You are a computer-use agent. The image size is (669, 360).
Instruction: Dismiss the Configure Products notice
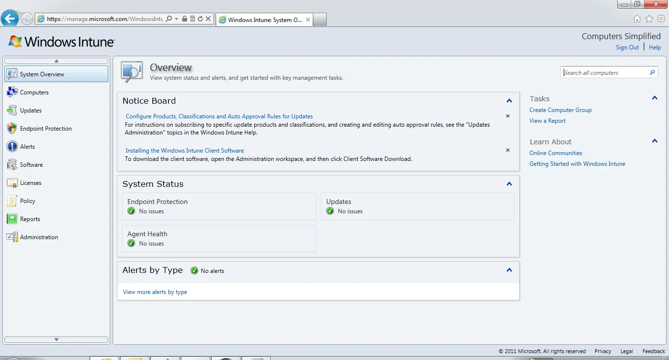508,116
